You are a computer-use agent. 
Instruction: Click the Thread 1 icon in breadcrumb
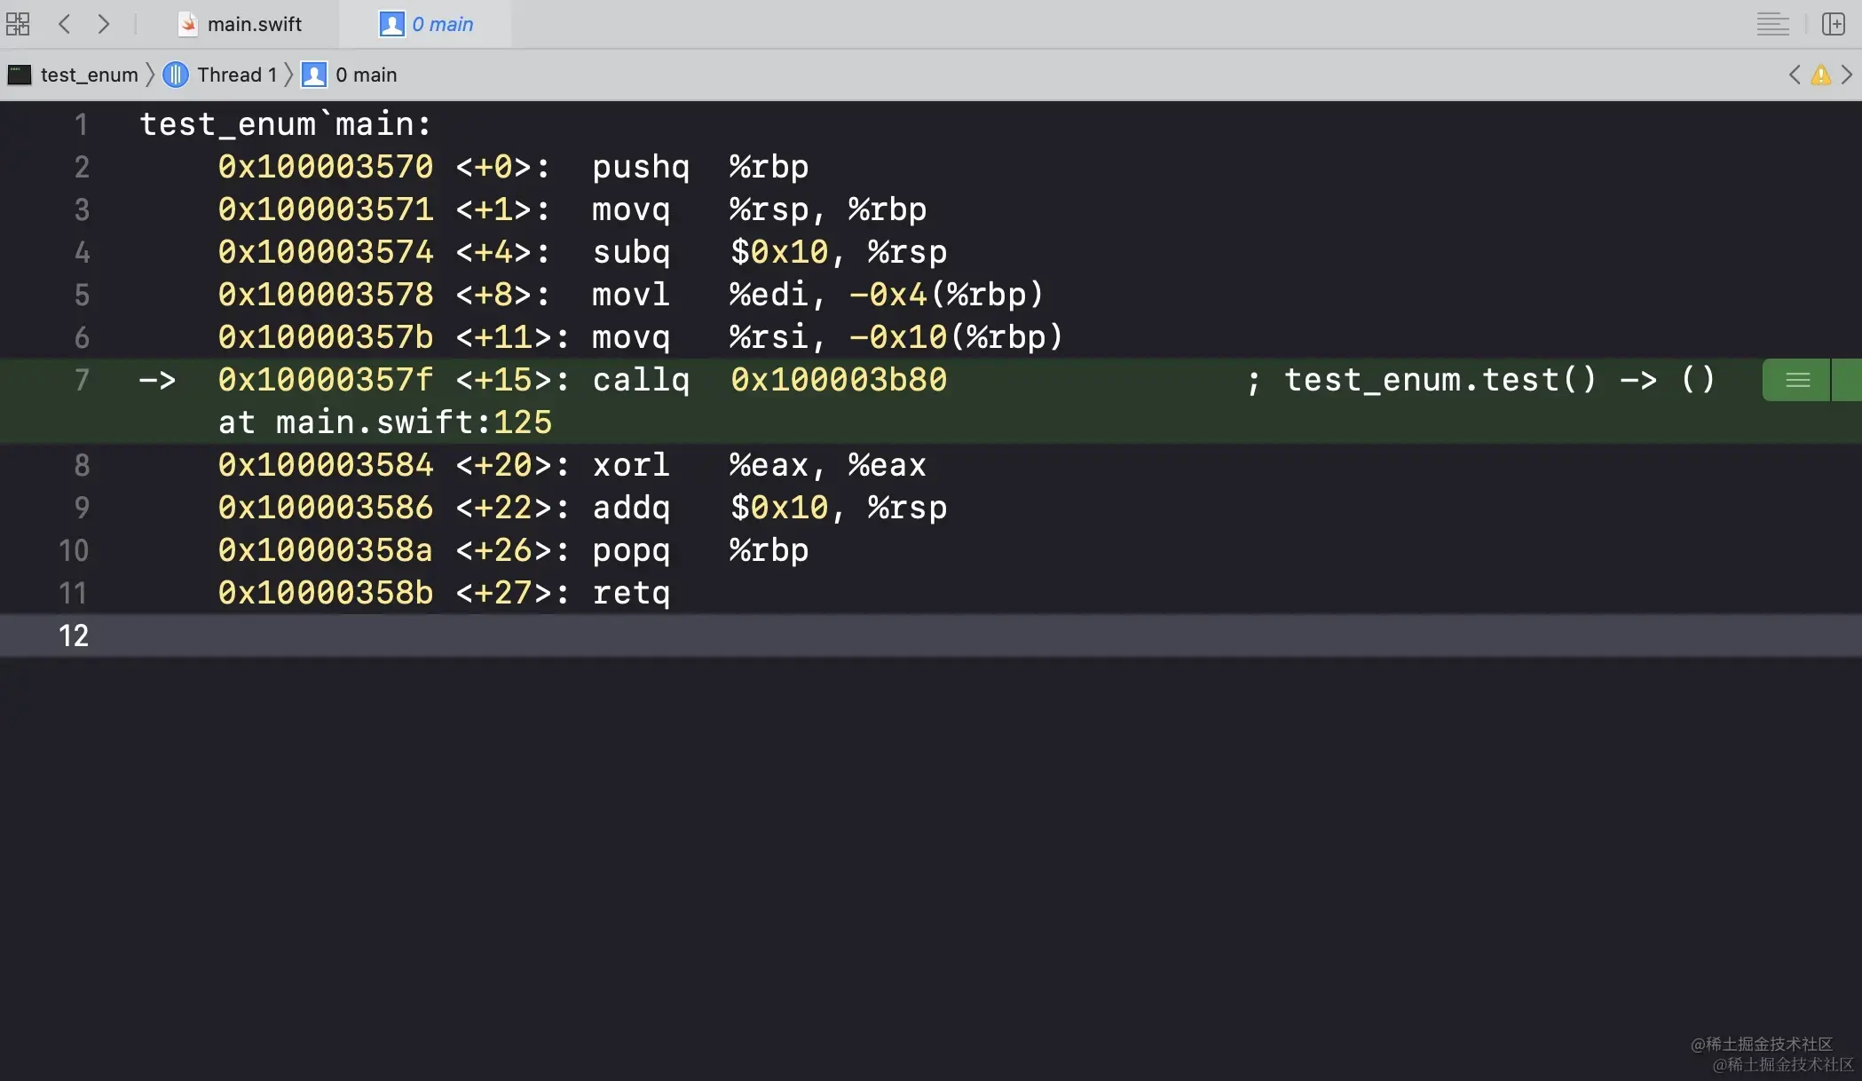click(176, 75)
